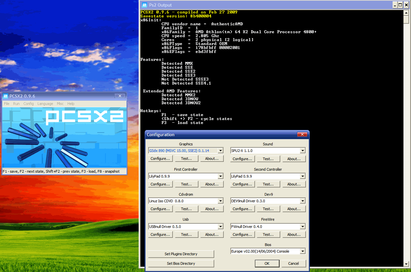The height and width of the screenshot is (272, 411).
Task: Click 'CPU speed = 2.805 Ghz' line
Action: click(x=190, y=36)
